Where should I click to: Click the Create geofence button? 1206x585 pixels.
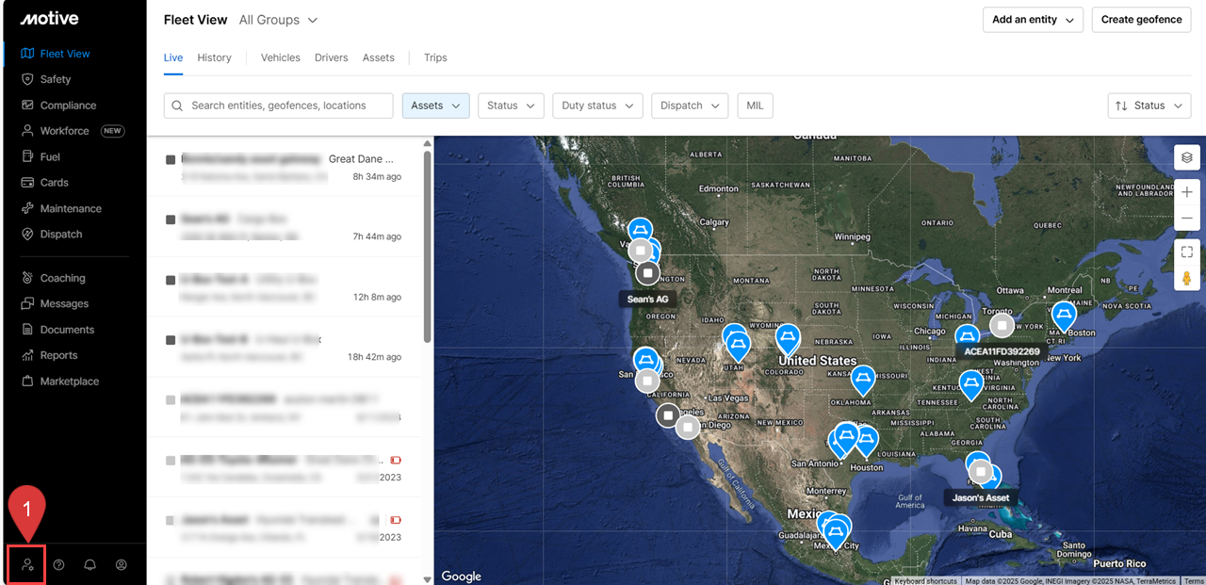pos(1141,20)
